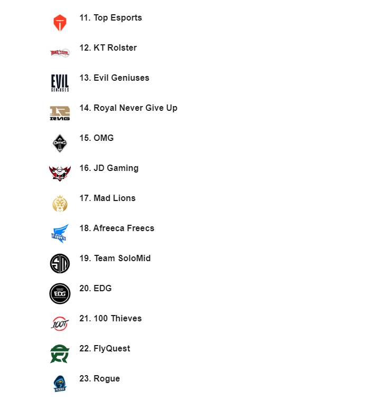This screenshot has width=379, height=401.
Task: Click the KT Rolster team logo
Action: (x=60, y=53)
